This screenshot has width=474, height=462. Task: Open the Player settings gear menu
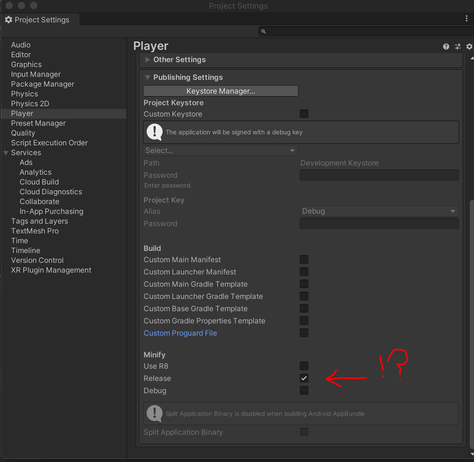tap(469, 47)
